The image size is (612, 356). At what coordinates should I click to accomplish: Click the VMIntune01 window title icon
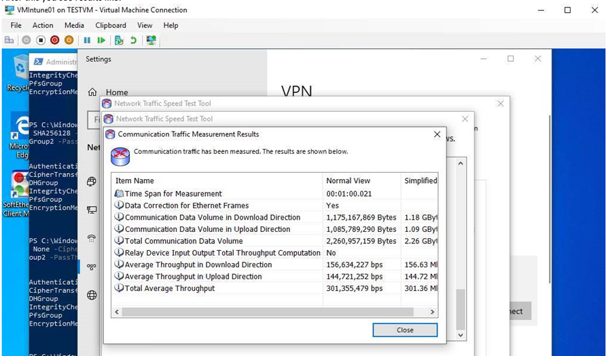tap(10, 10)
